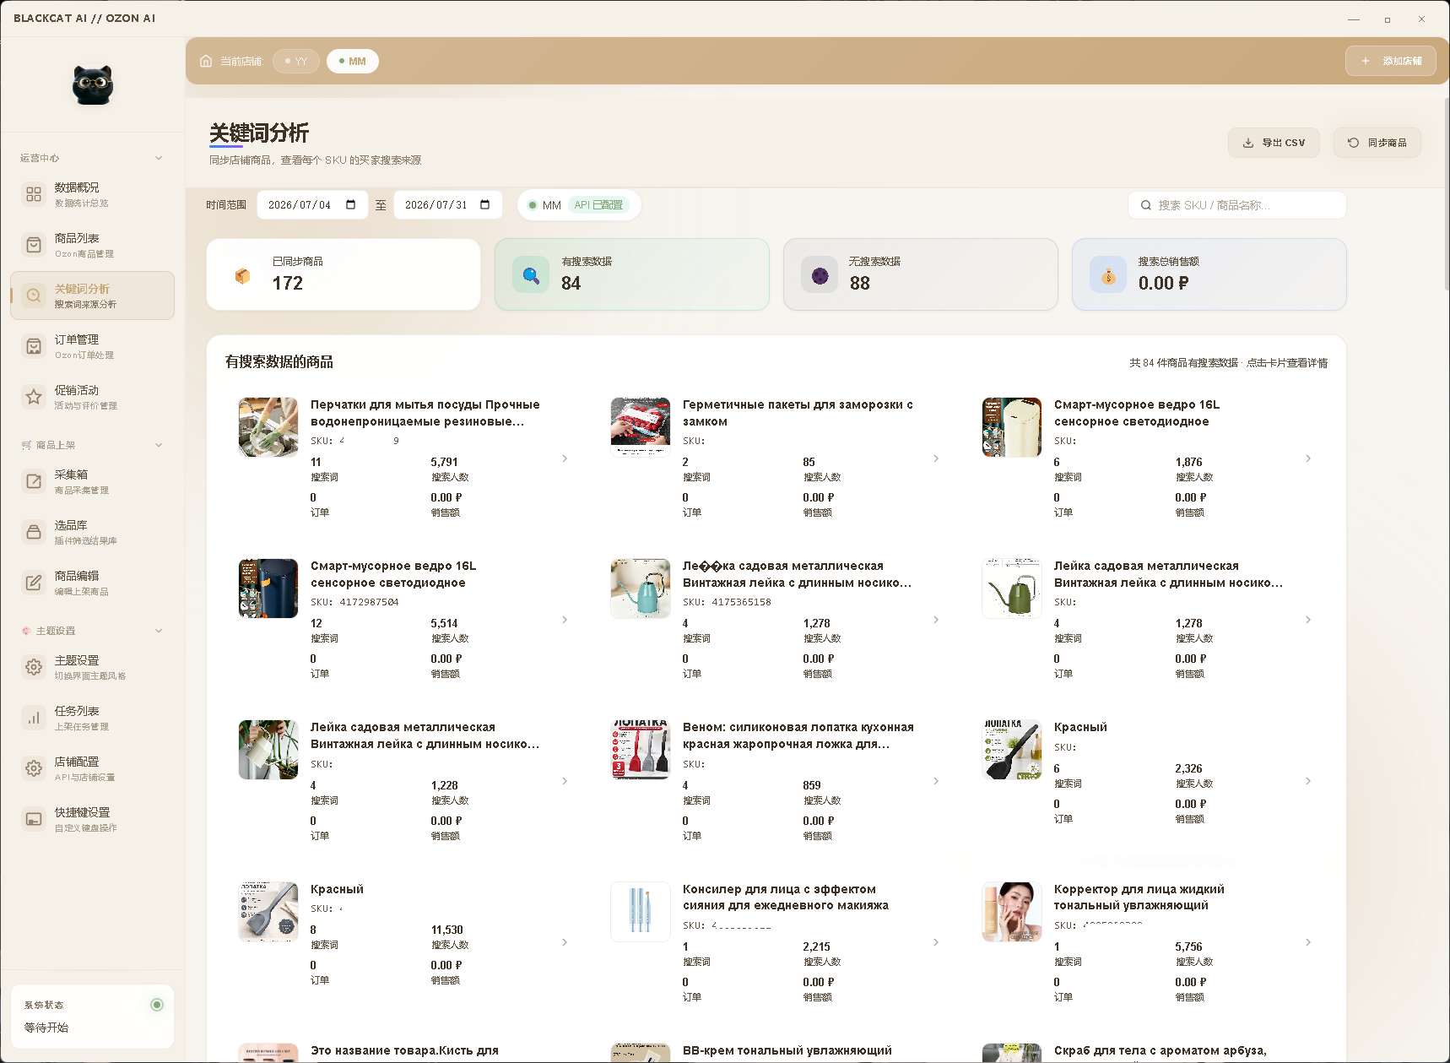This screenshot has width=1450, height=1063.
Task: Switch to the YY store tab
Action: [296, 61]
